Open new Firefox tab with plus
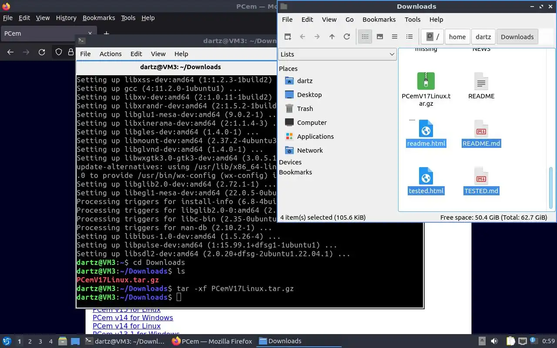 106,33
